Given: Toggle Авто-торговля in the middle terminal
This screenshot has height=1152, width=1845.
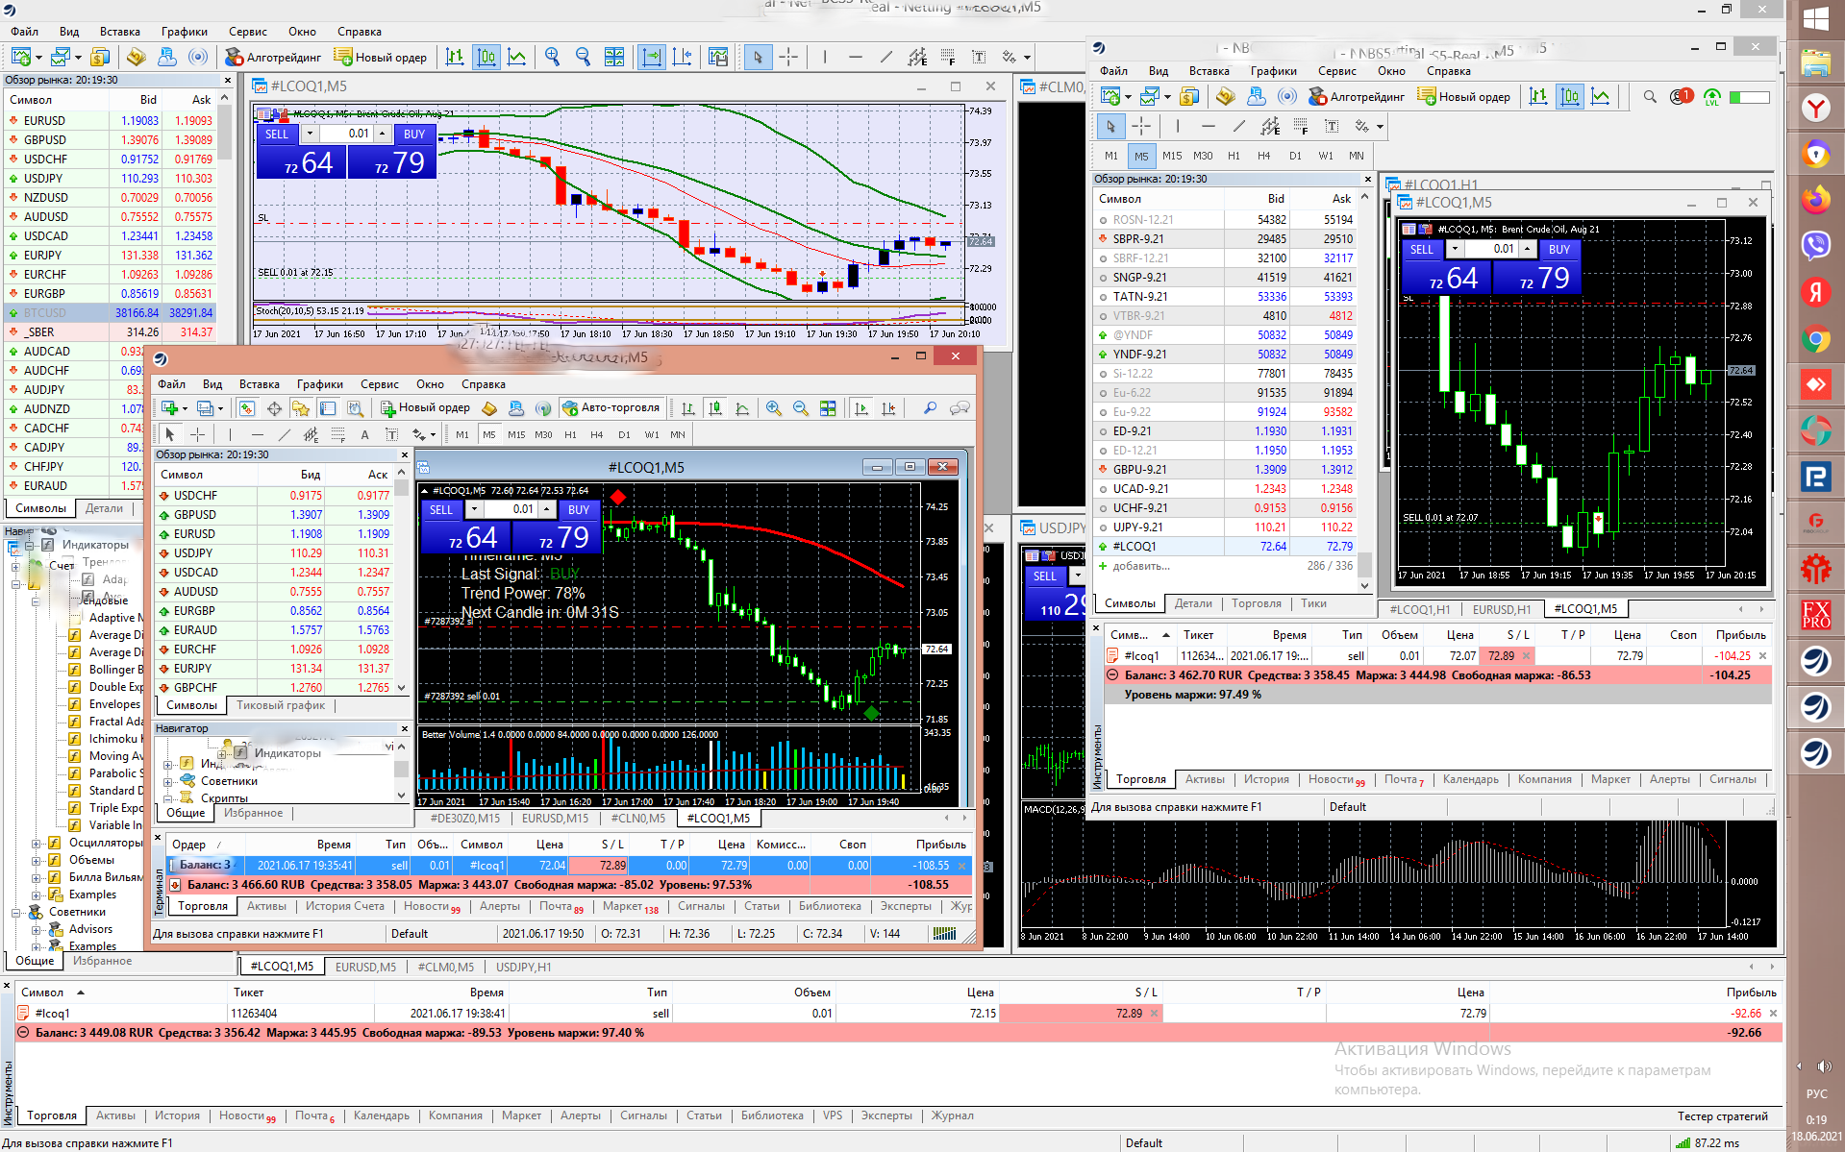Looking at the screenshot, I should [x=611, y=408].
